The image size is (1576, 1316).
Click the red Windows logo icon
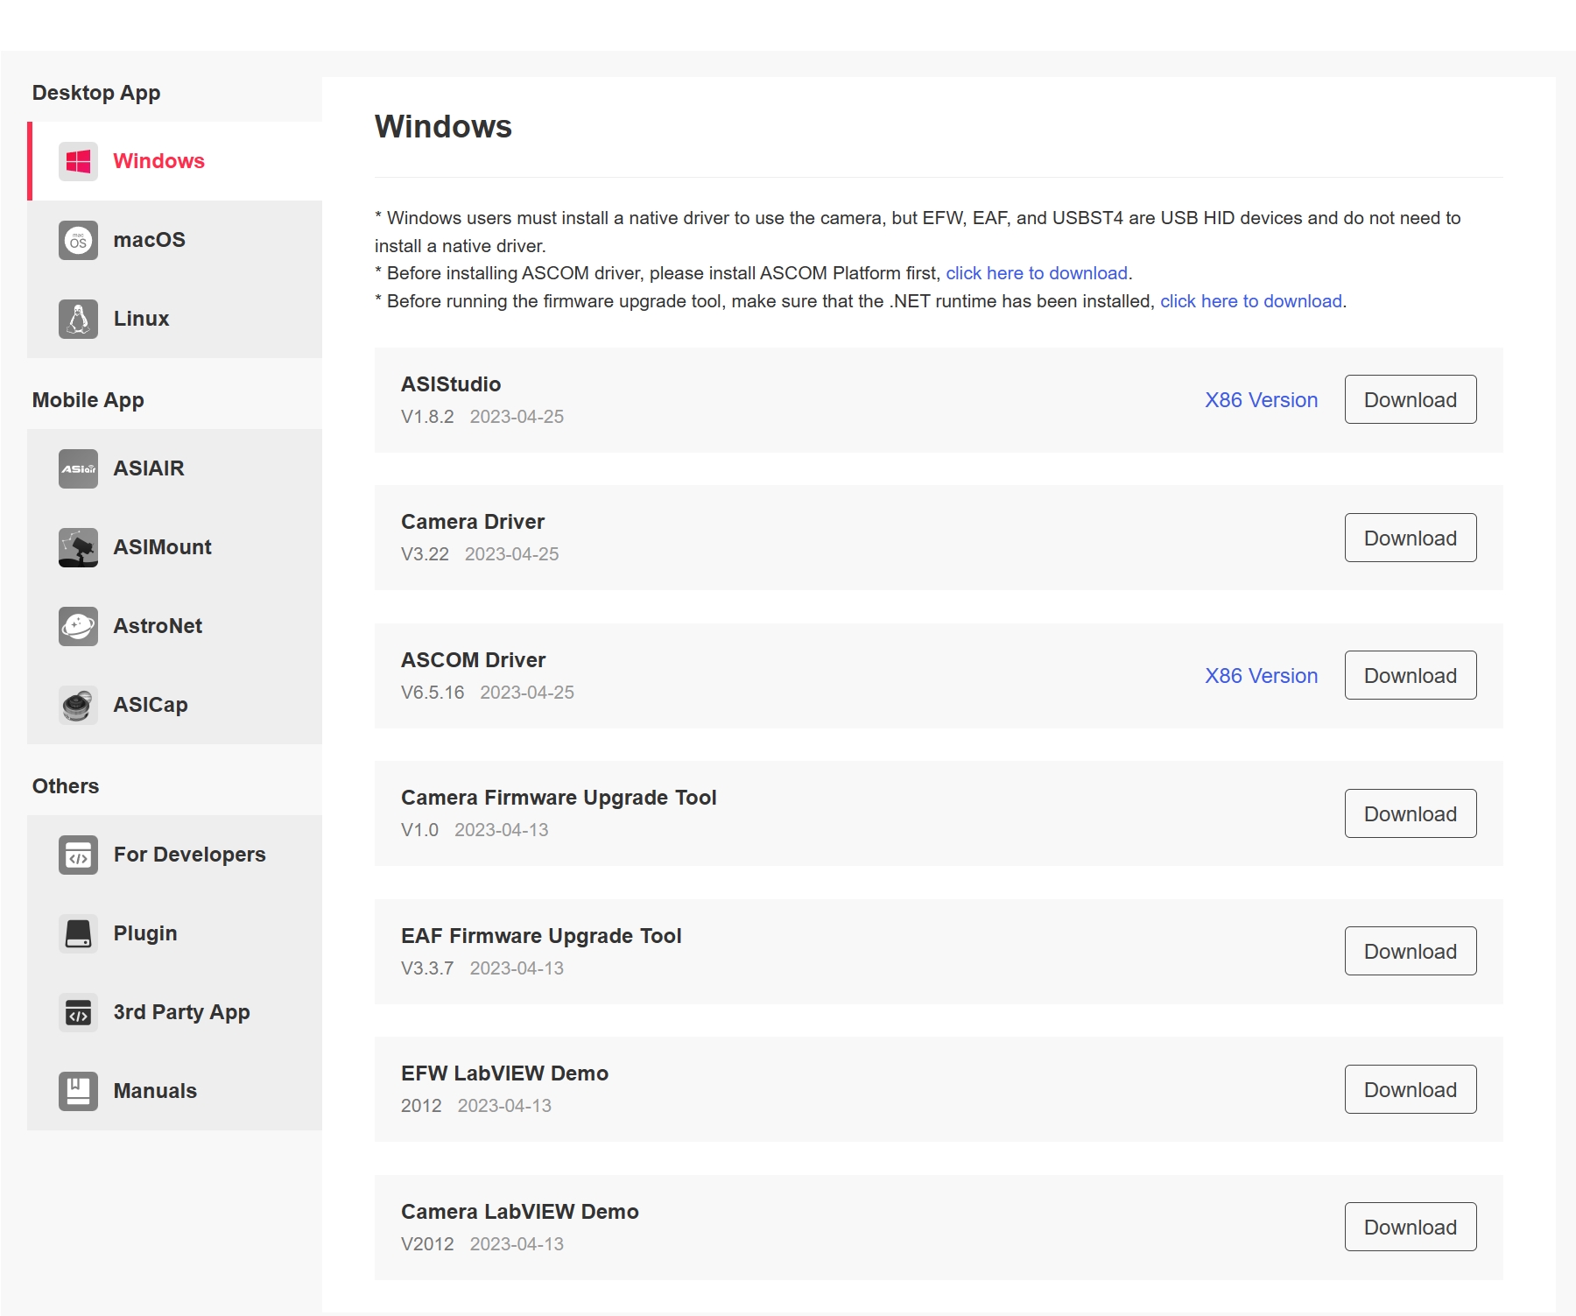tap(78, 161)
